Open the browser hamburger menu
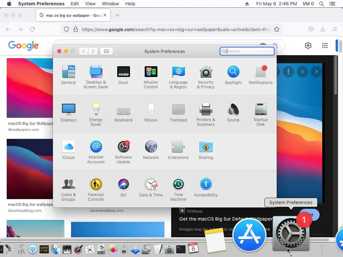The width and height of the screenshot is (343, 257). 335,29
